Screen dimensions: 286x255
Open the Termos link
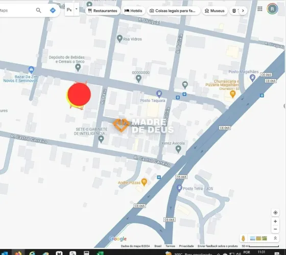click(170, 246)
